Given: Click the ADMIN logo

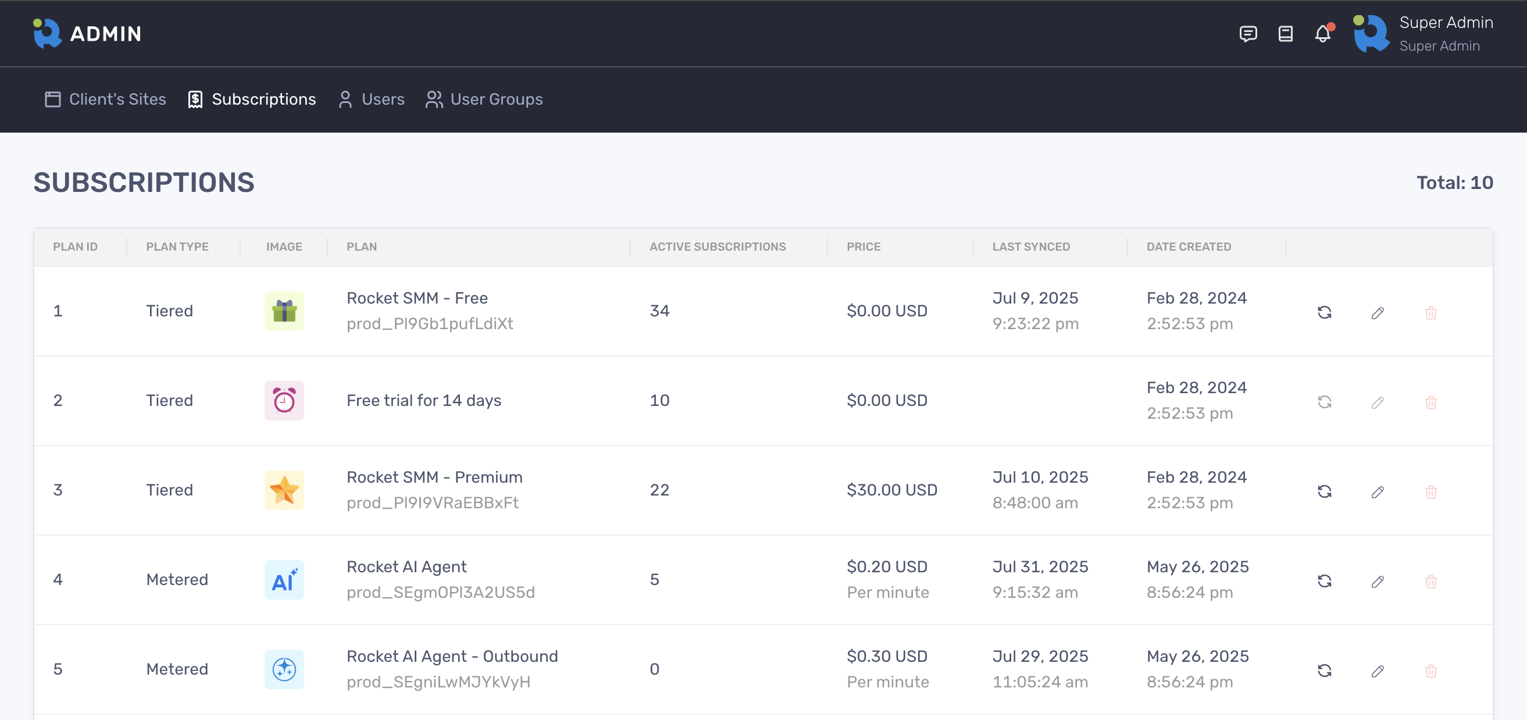Looking at the screenshot, I should (87, 34).
